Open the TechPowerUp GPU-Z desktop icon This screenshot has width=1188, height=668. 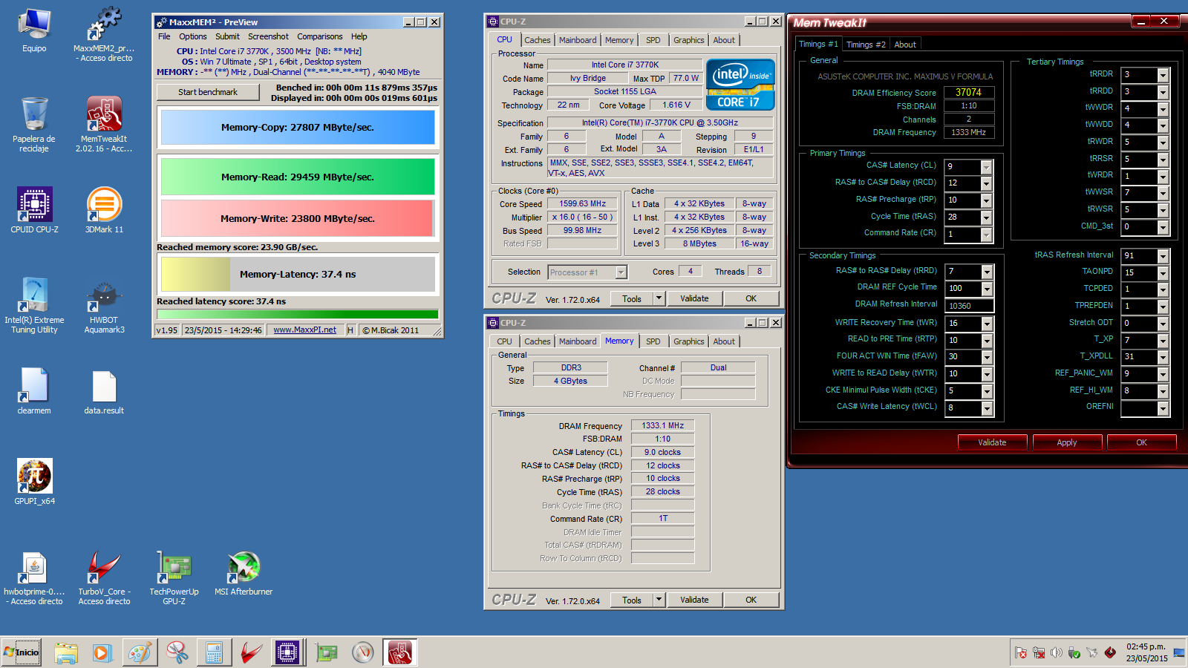[174, 578]
